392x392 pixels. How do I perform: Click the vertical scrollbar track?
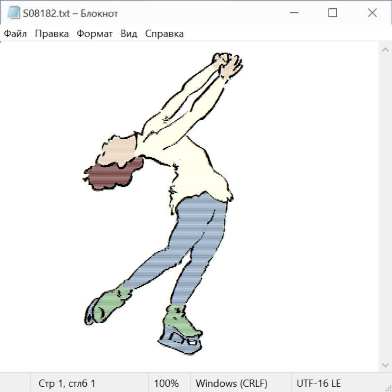(385, 207)
